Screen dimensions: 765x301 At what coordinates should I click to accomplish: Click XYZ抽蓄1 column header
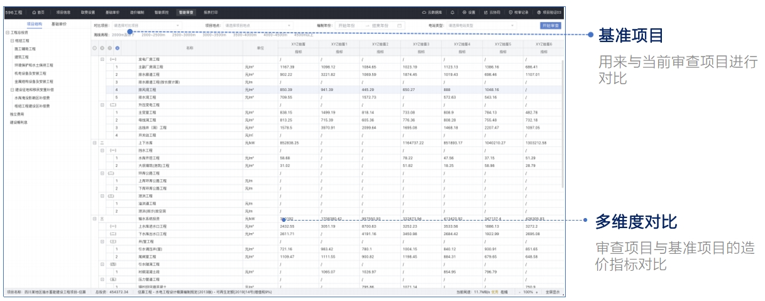[338, 44]
